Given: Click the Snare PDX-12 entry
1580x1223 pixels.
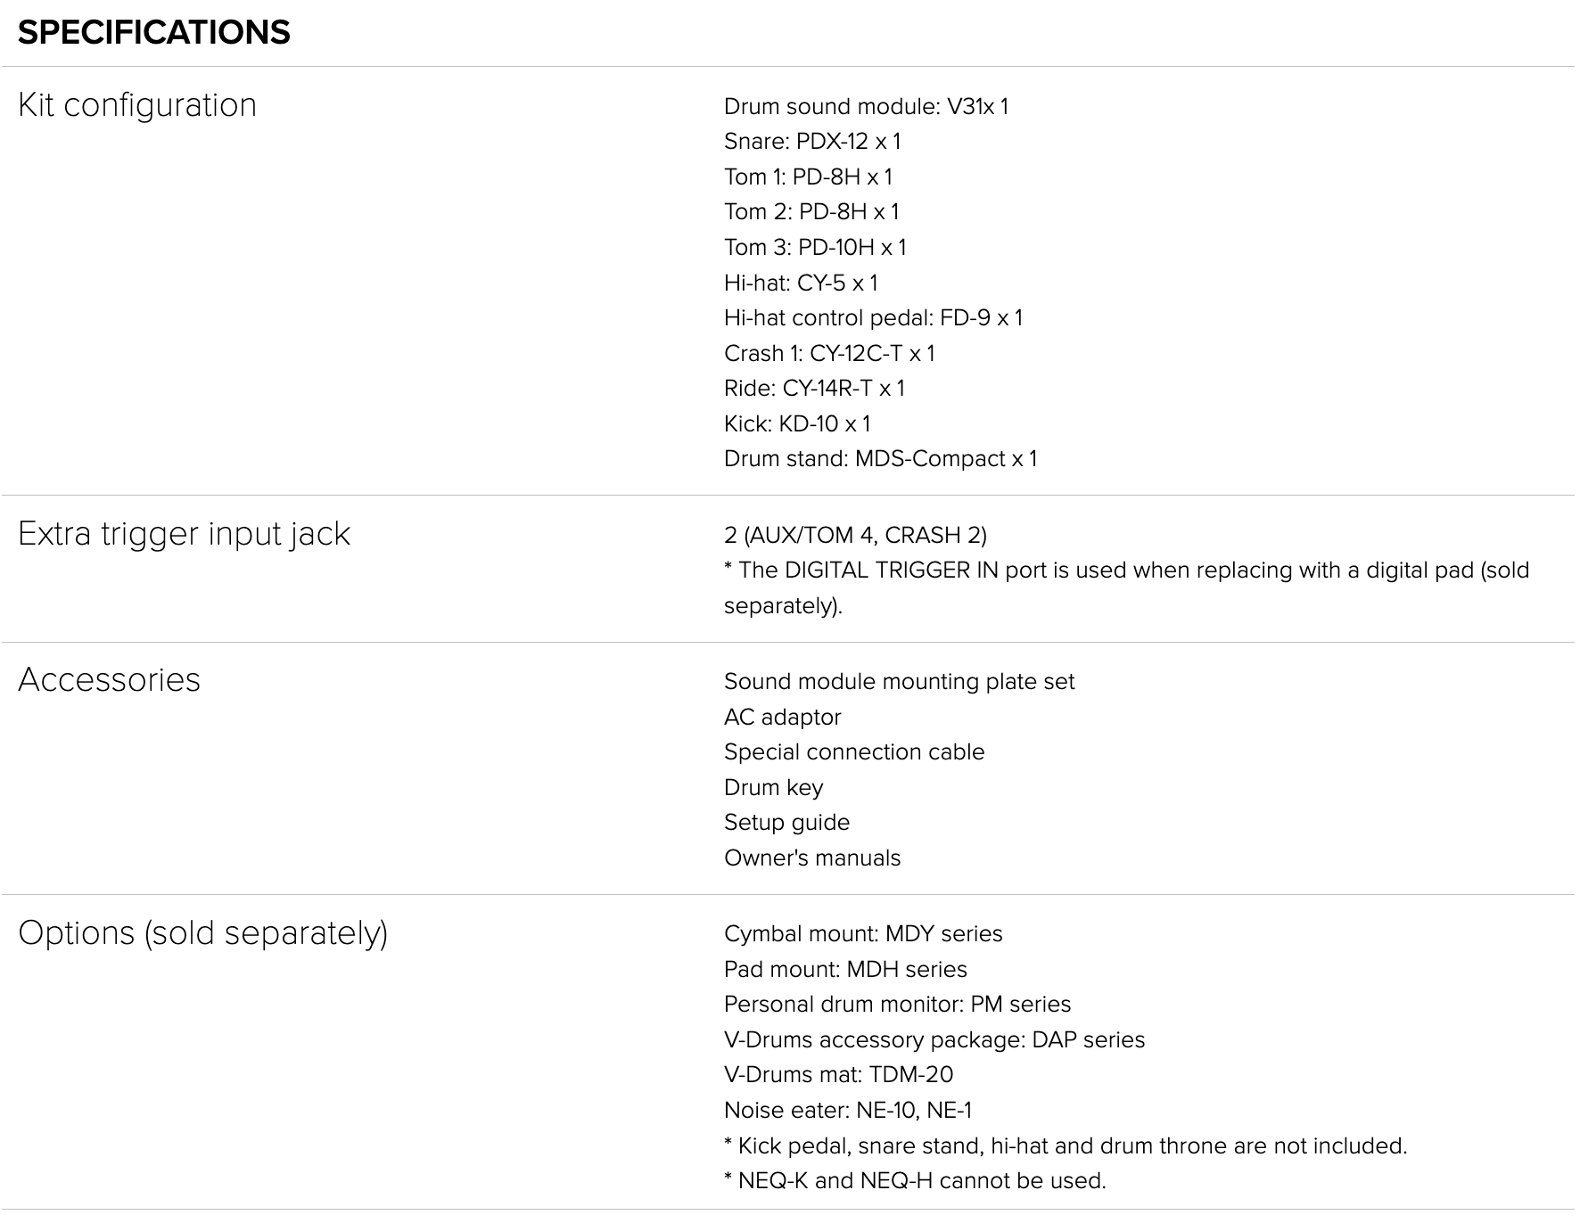Looking at the screenshot, I should (x=811, y=142).
